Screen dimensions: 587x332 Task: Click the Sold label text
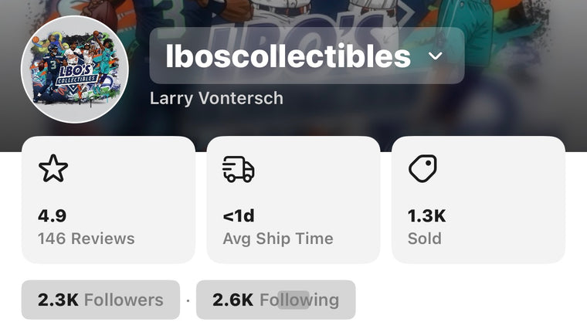click(x=425, y=239)
